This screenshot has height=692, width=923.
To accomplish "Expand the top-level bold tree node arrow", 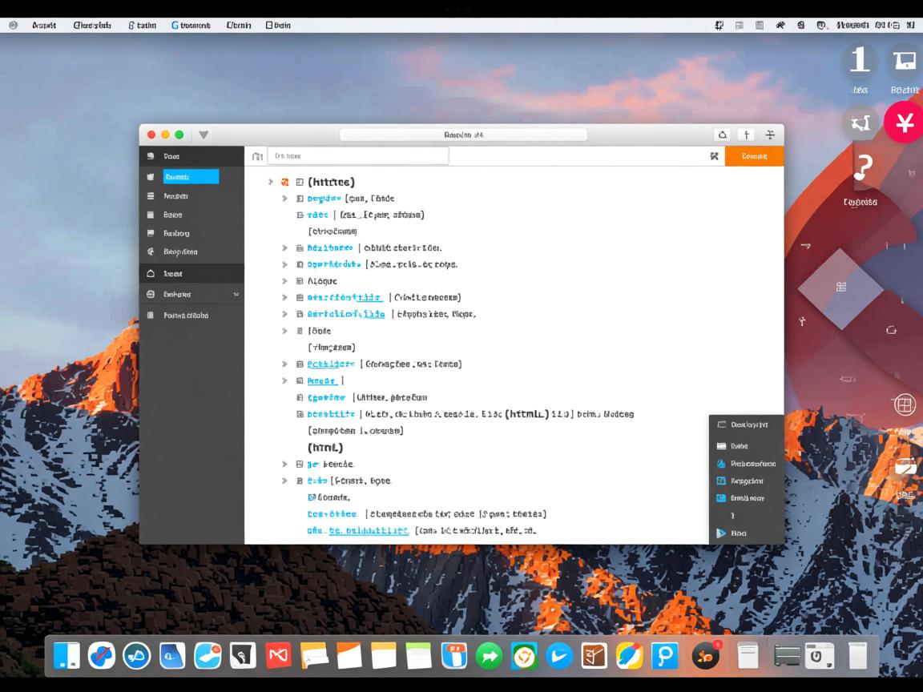I will [271, 182].
